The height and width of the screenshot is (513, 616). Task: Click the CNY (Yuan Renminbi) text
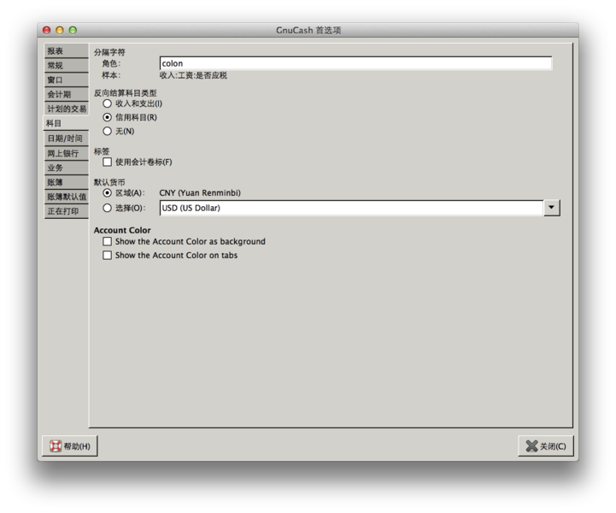pyautogui.click(x=200, y=193)
